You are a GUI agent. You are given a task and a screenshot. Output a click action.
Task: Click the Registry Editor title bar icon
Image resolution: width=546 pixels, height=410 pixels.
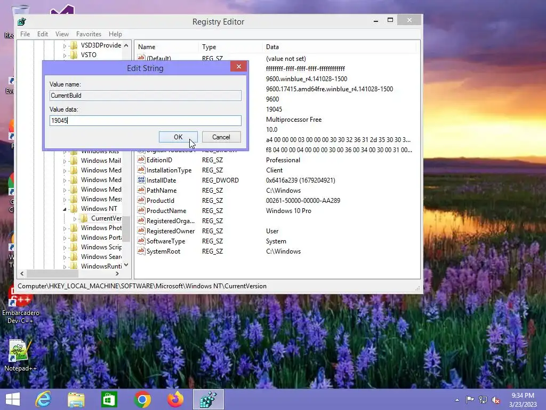[22, 21]
